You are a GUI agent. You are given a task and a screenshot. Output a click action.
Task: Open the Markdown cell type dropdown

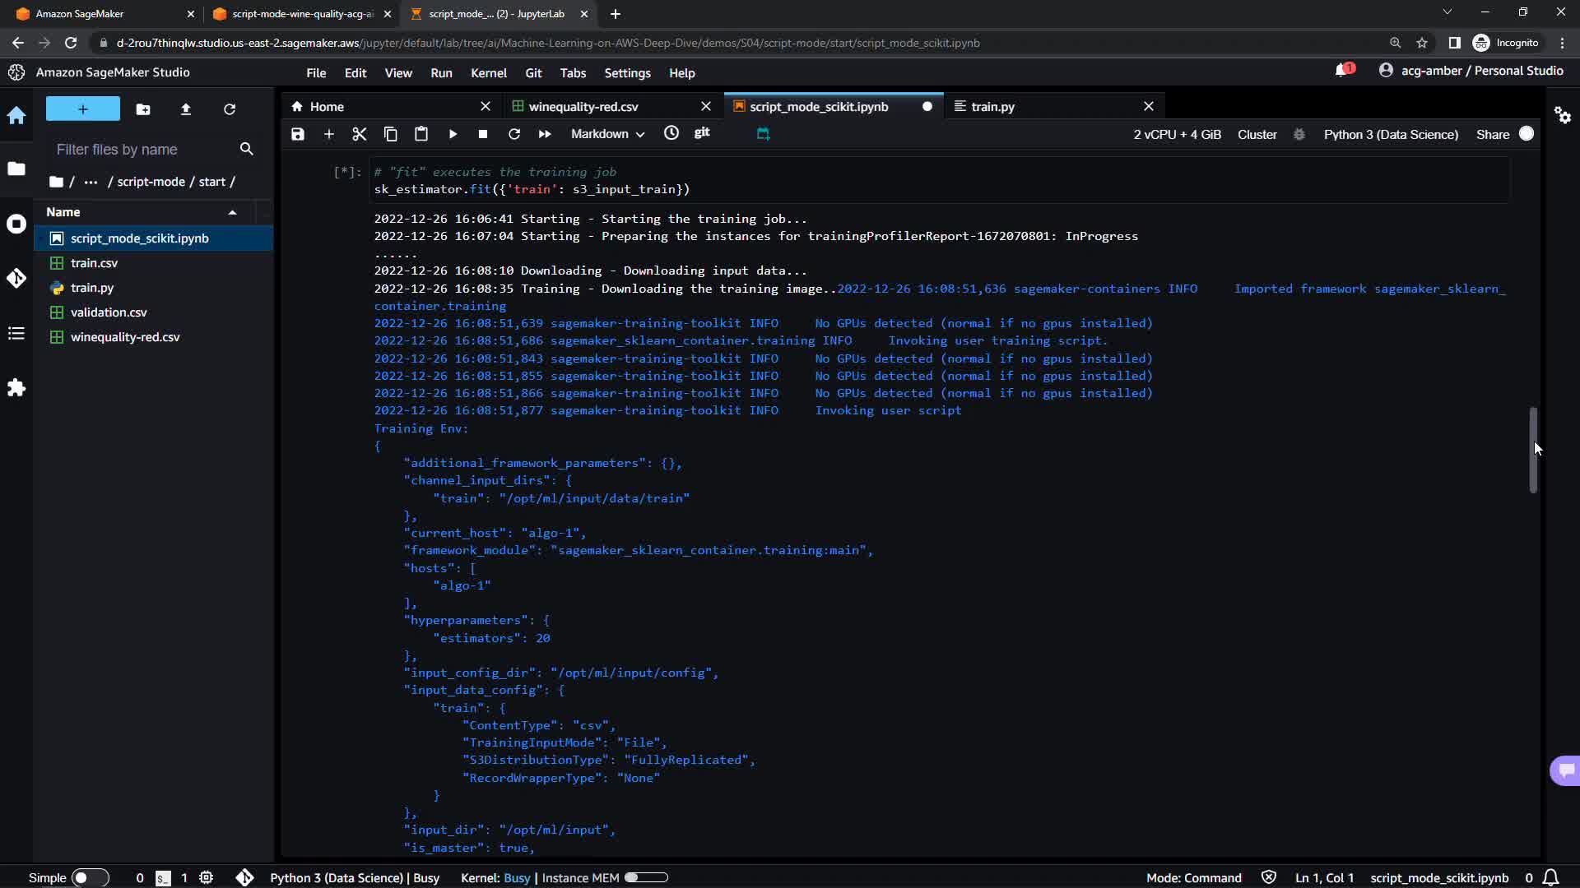click(x=607, y=134)
